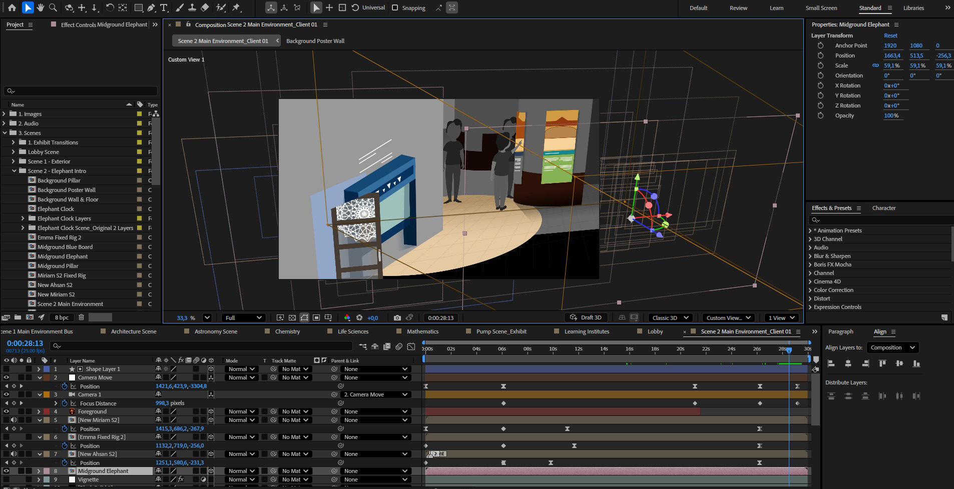This screenshot has width=954, height=489.
Task: Open the Classic 3D renderer dropdown
Action: (670, 317)
